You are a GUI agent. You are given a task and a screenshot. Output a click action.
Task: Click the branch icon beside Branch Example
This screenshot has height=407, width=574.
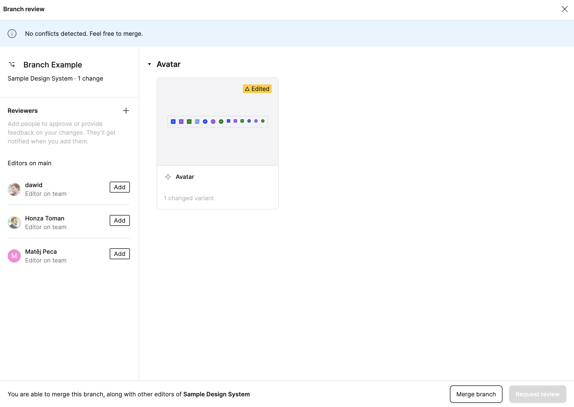coord(12,65)
